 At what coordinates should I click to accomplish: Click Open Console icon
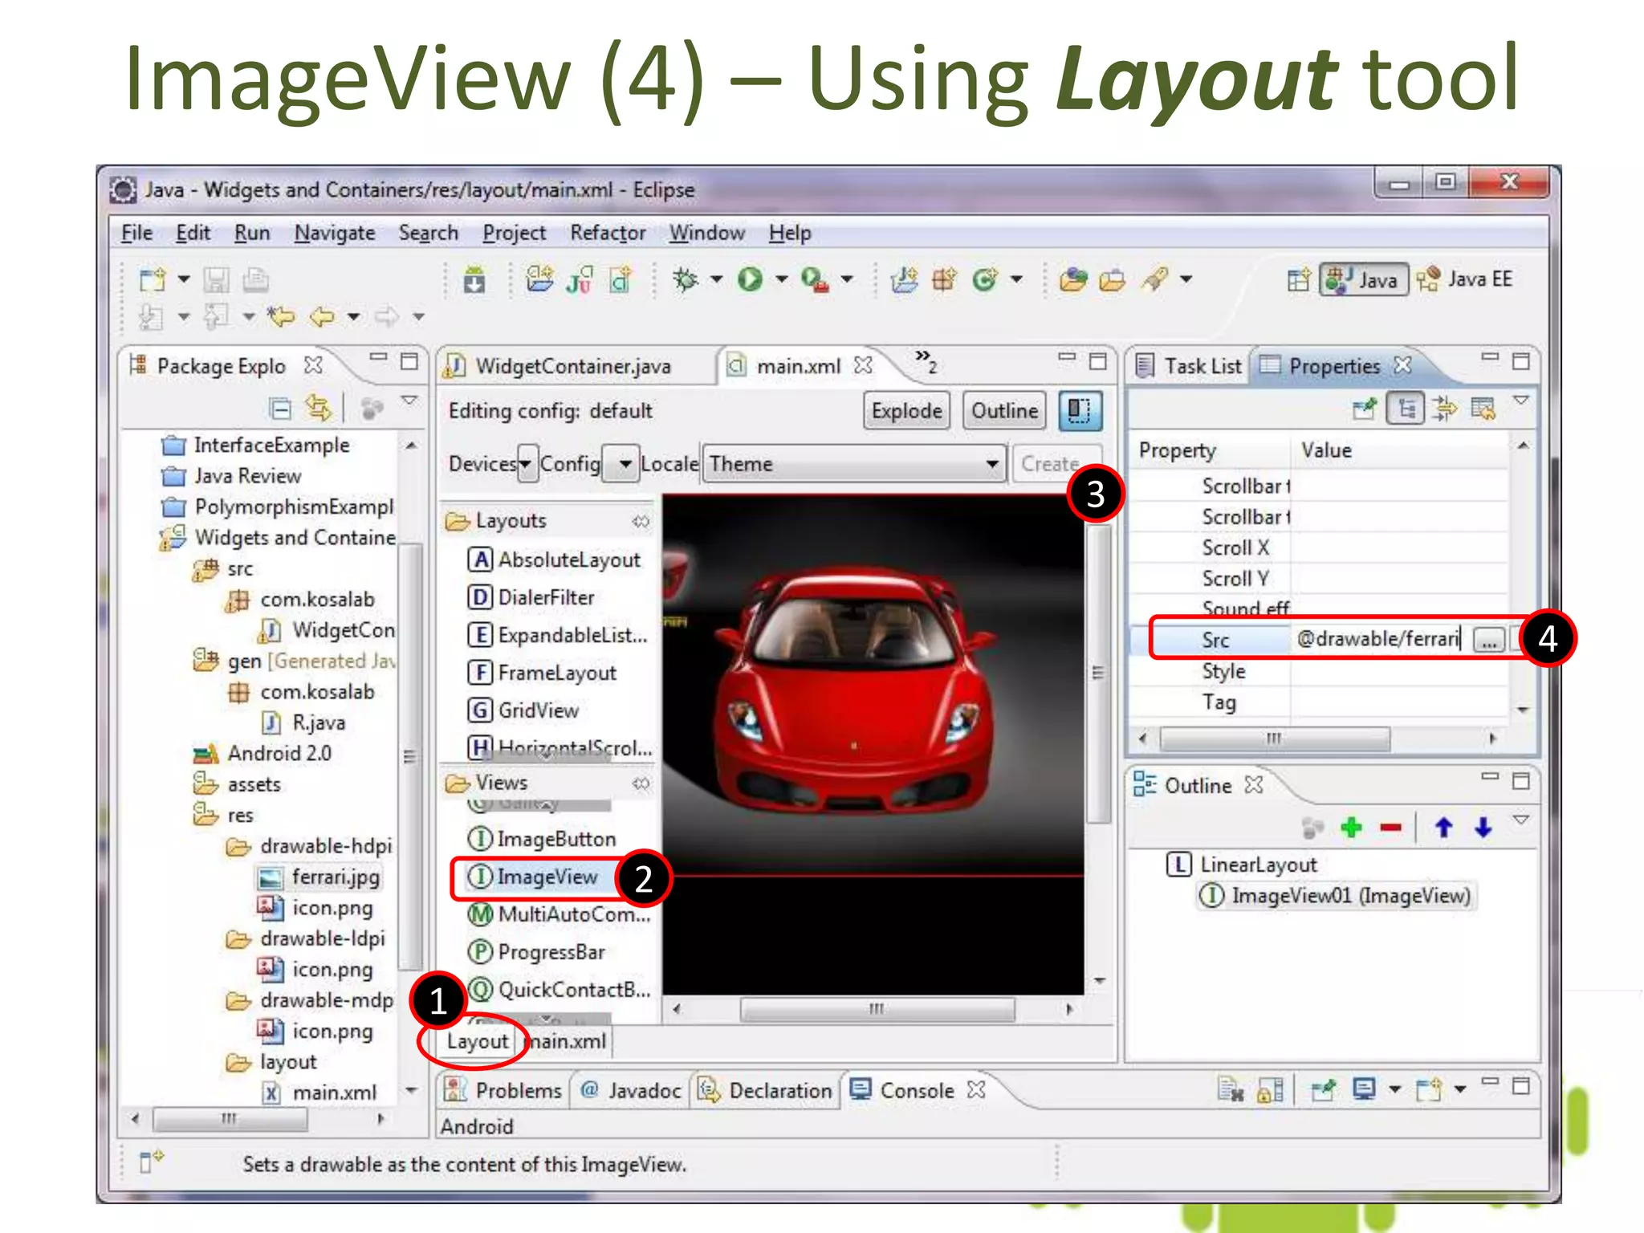pos(1428,1090)
